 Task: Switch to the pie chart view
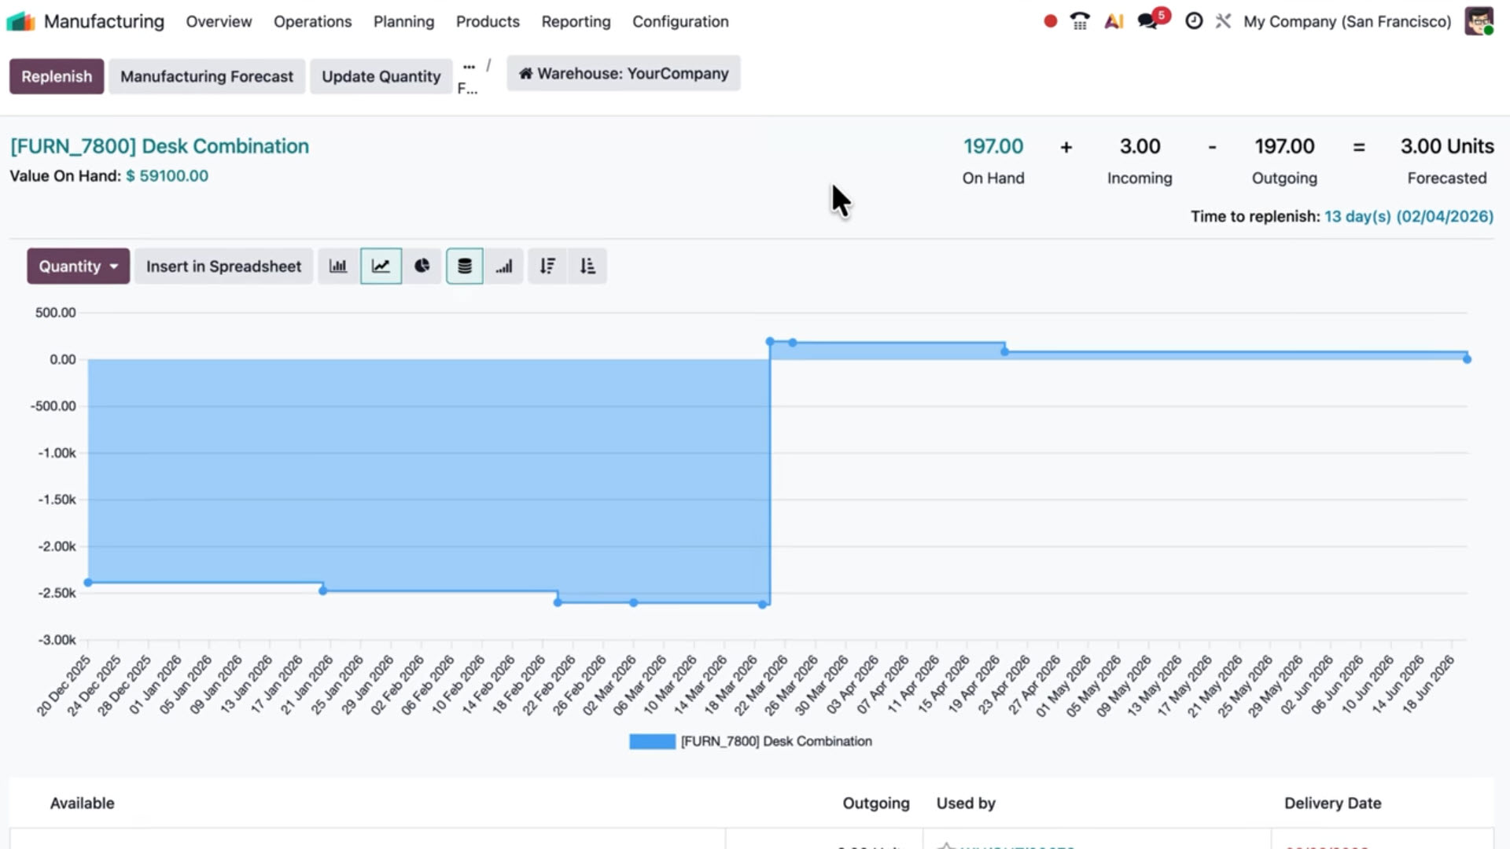[422, 266]
